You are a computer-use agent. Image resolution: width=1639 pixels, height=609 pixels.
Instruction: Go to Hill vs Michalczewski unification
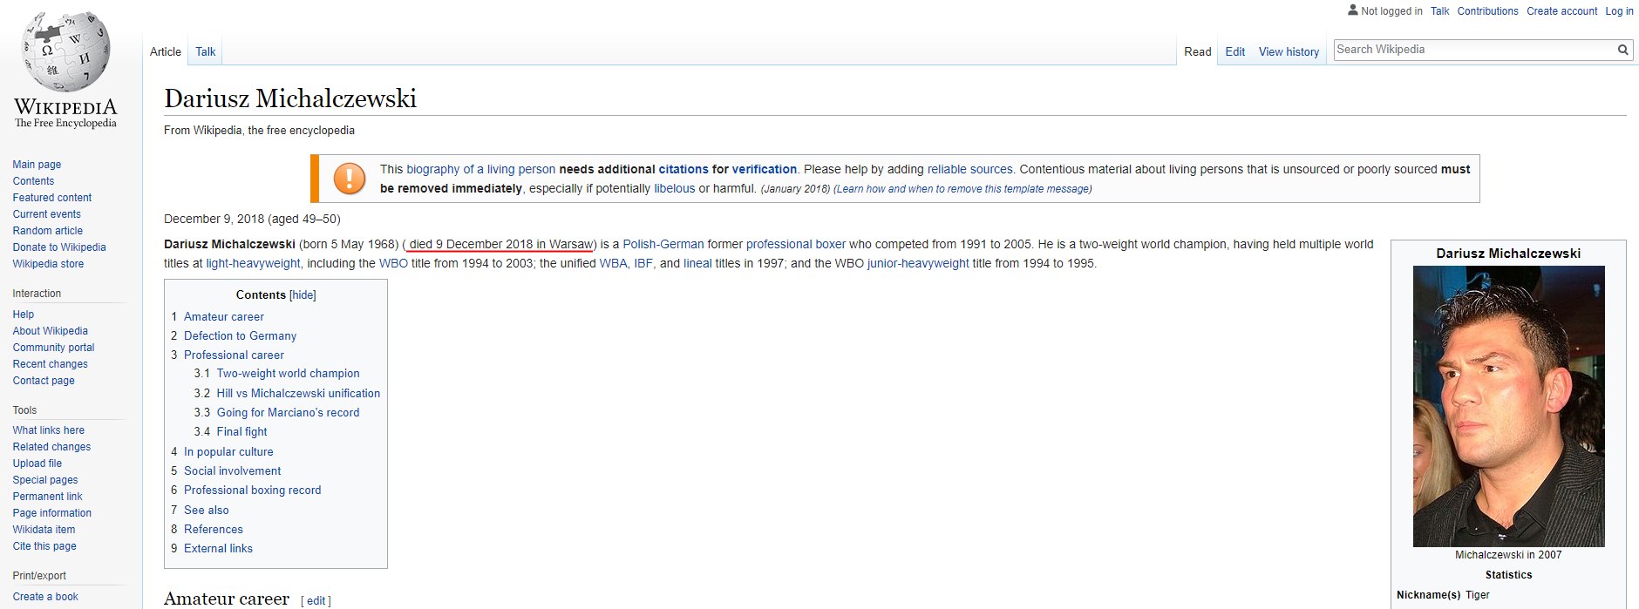click(x=298, y=394)
